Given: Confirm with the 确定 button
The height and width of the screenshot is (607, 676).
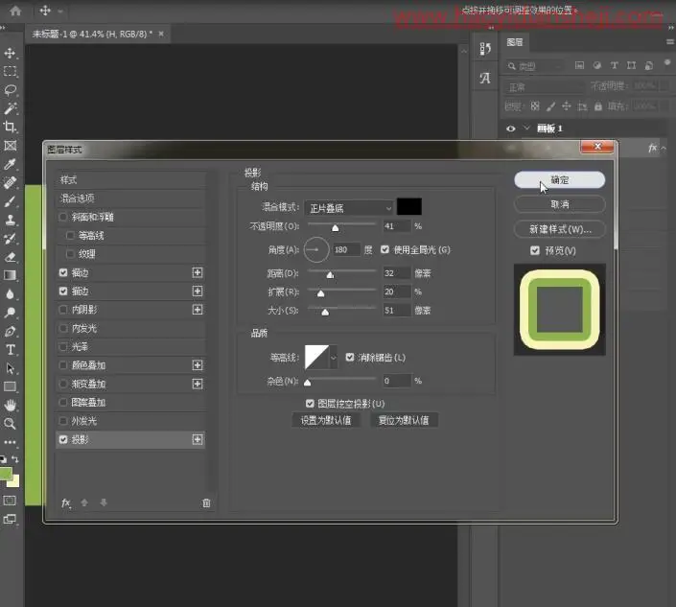Looking at the screenshot, I should [x=560, y=179].
